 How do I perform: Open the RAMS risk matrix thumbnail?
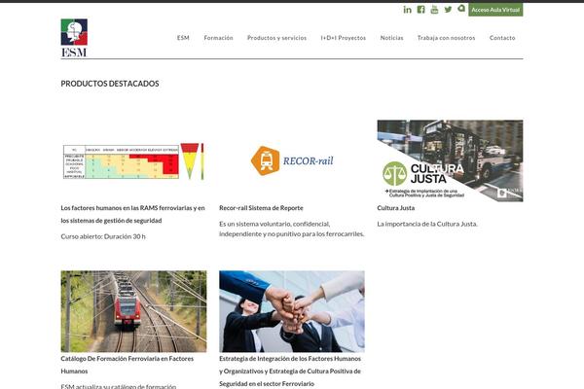[133, 160]
